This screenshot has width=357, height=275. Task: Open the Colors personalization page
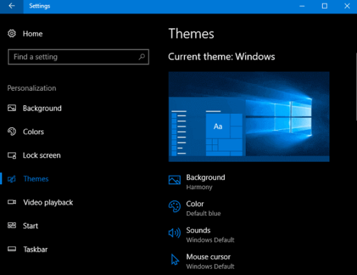(33, 132)
